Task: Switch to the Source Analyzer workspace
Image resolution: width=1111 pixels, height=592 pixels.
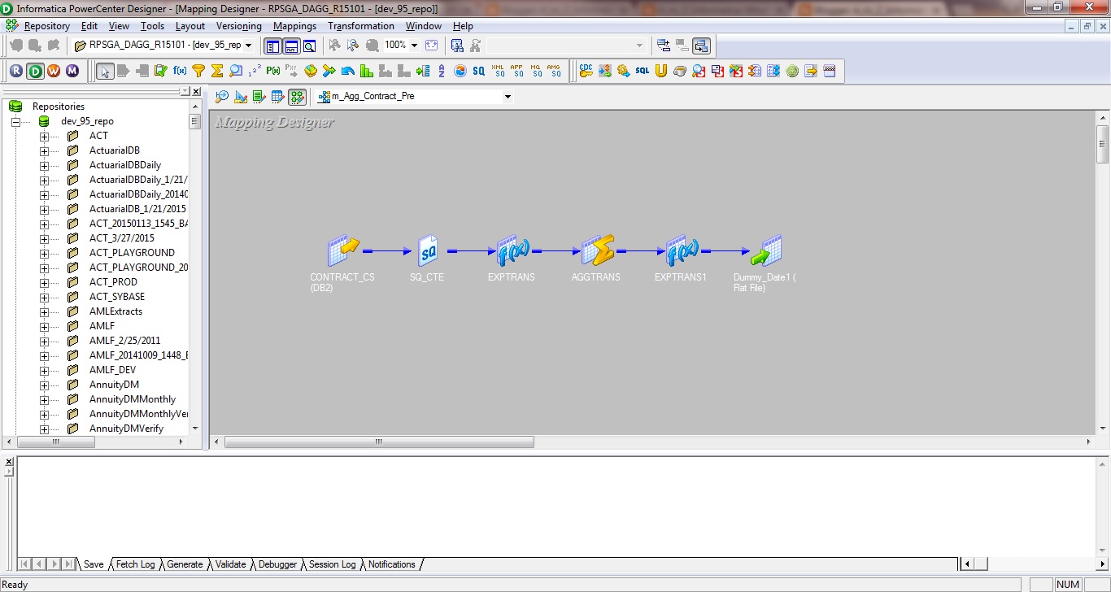Action: (x=222, y=97)
